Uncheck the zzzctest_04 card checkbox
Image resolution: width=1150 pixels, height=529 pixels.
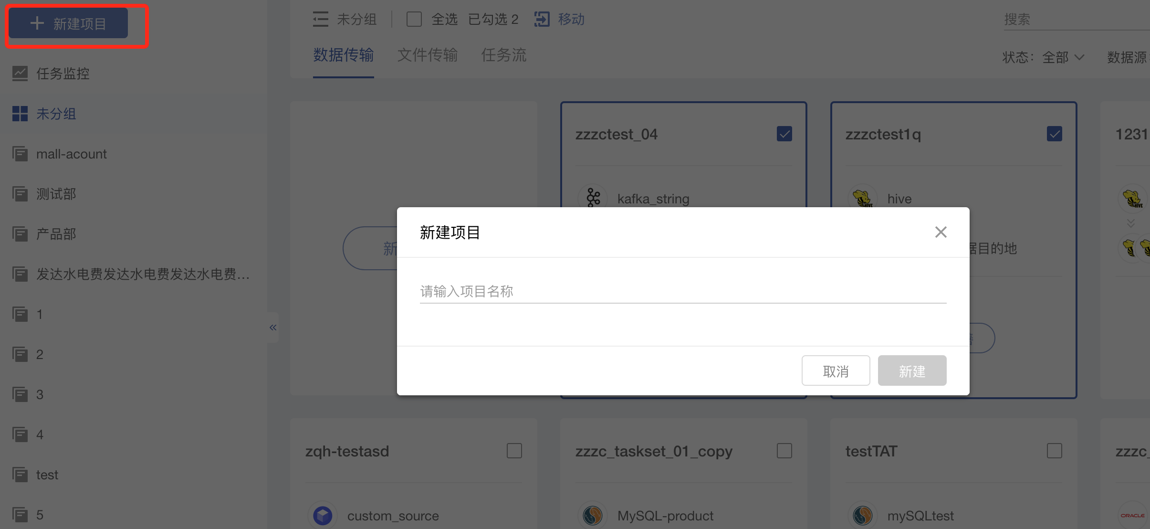(784, 134)
